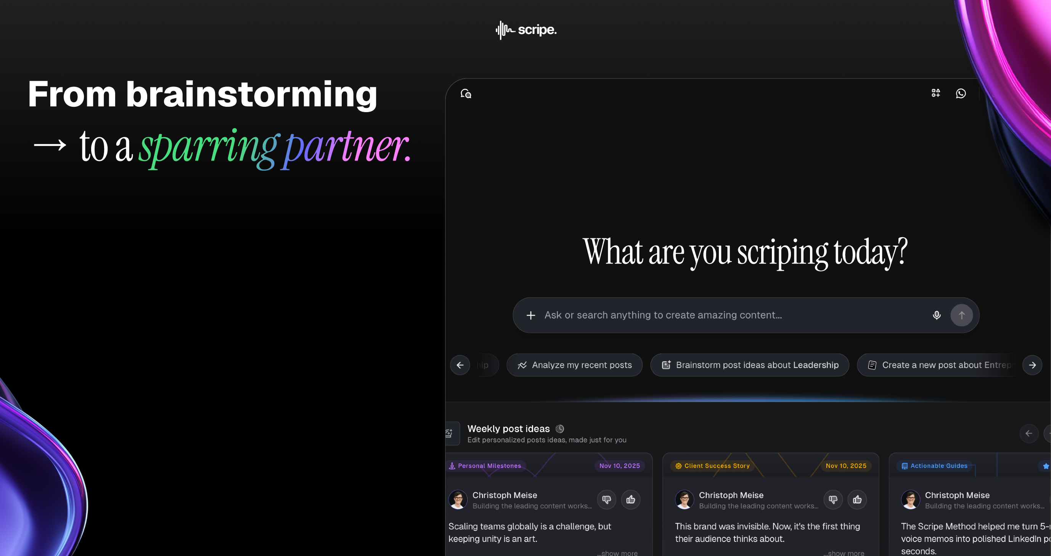Image resolution: width=1051 pixels, height=556 pixels.
Task: Focus the Ask or search input field
Action: (x=726, y=315)
